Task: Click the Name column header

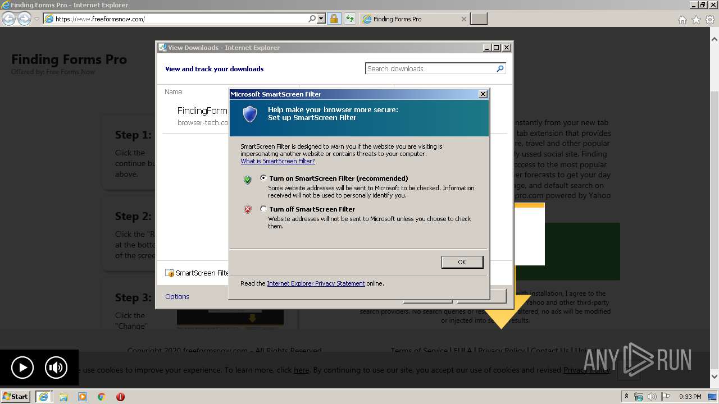Action: [174, 91]
